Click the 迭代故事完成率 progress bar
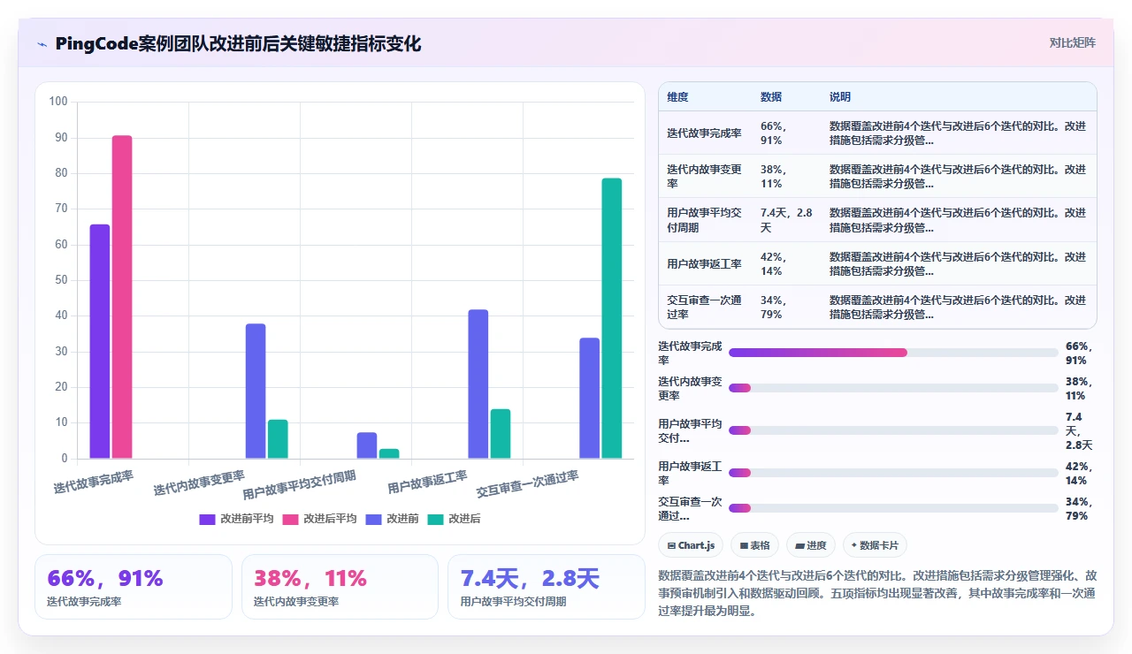This screenshot has width=1132, height=654. click(893, 353)
